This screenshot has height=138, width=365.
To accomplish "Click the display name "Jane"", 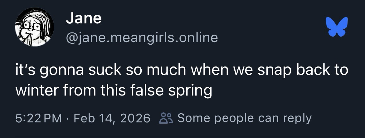I will pos(84,18).
